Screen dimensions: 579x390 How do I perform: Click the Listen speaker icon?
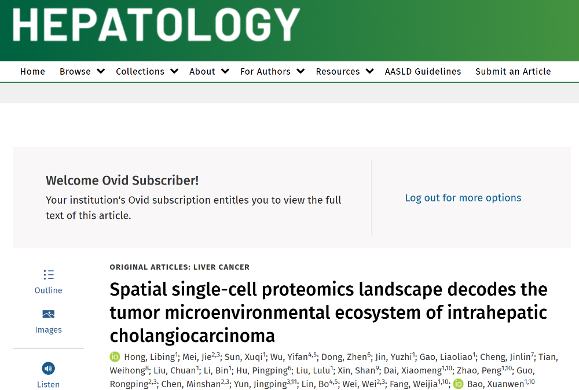click(x=49, y=369)
